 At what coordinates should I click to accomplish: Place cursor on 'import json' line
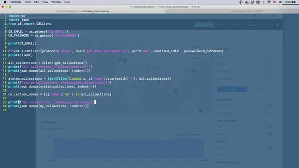pos(19,20)
